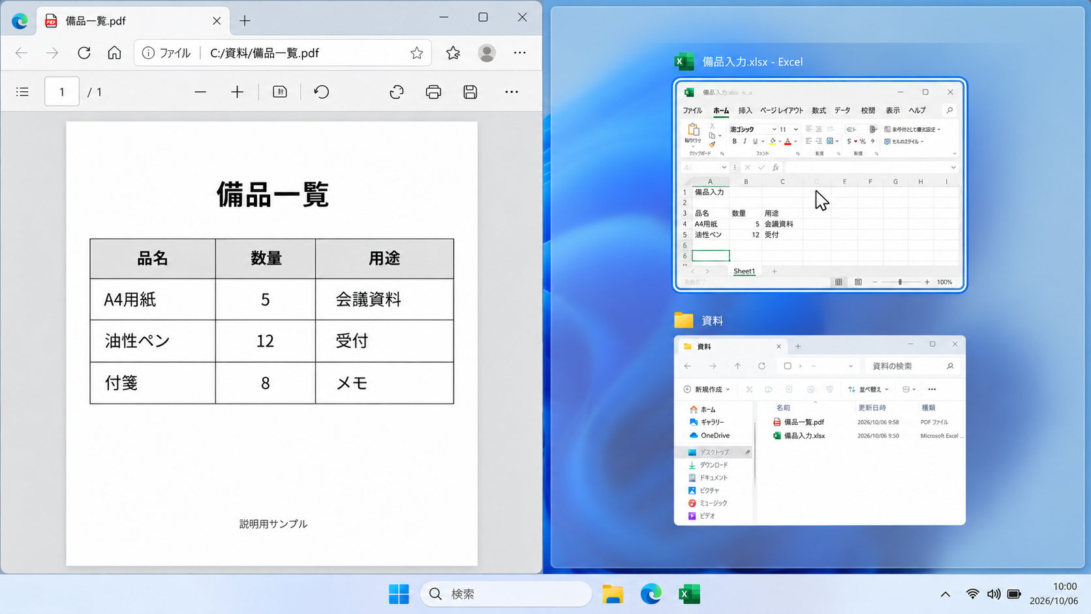This screenshot has width=1091, height=614.
Task: Click the page view icon in PDF toolbar
Action: pyautogui.click(x=280, y=92)
